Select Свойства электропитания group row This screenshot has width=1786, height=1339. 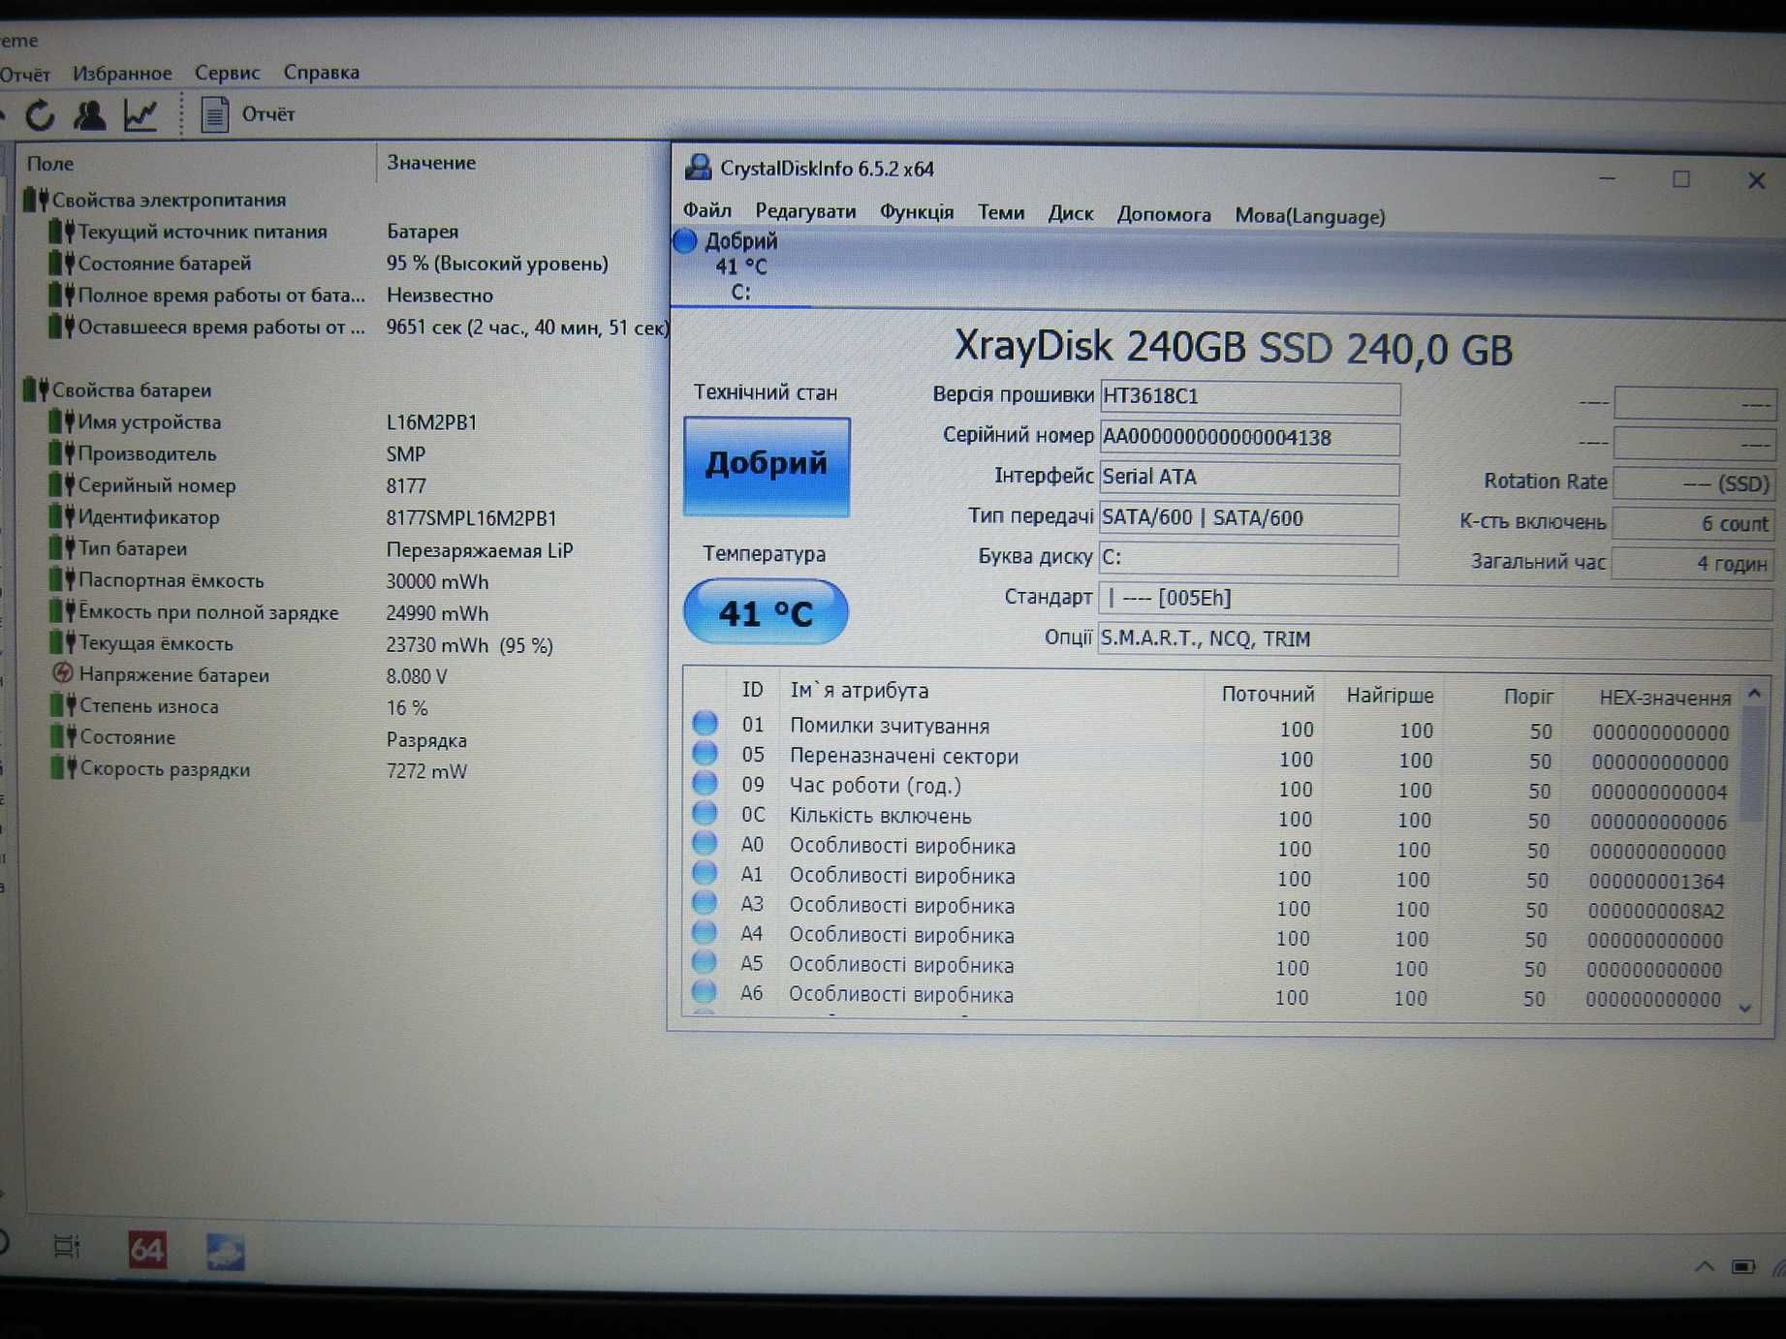155,201
